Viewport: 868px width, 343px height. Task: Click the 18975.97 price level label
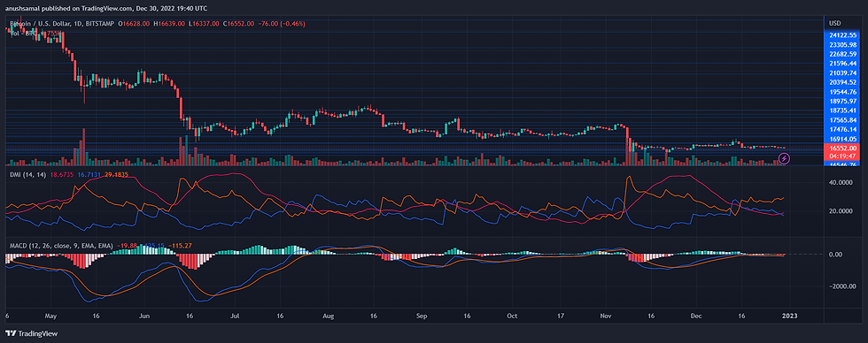(x=843, y=101)
